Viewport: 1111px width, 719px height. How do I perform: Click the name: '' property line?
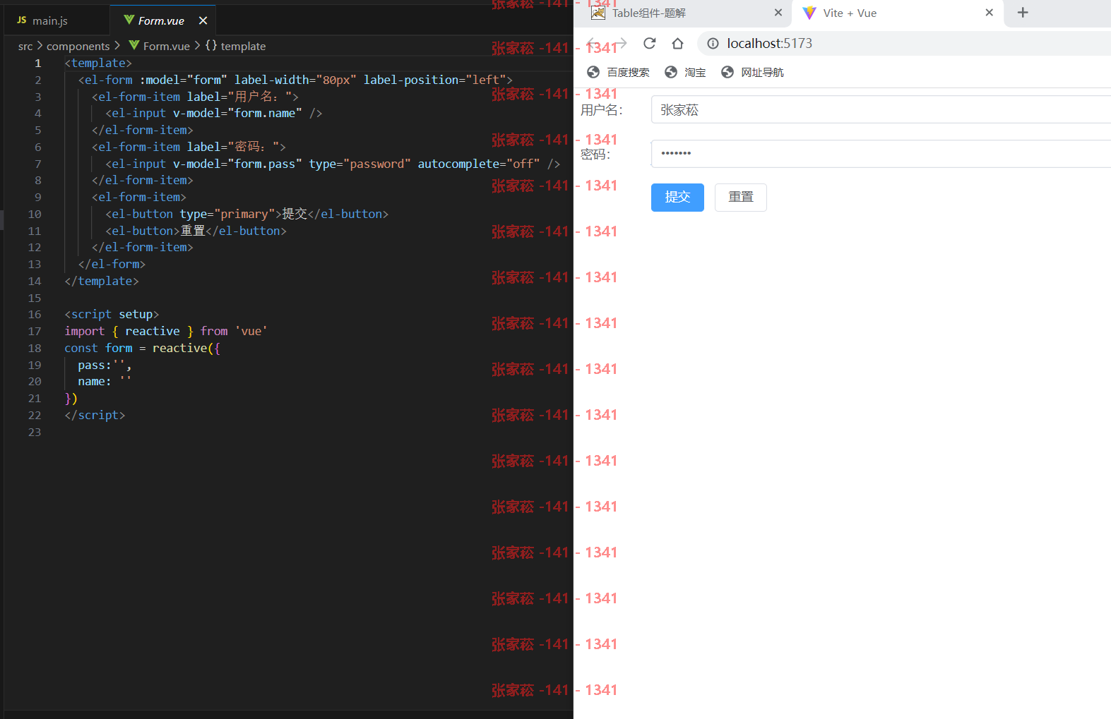(105, 381)
